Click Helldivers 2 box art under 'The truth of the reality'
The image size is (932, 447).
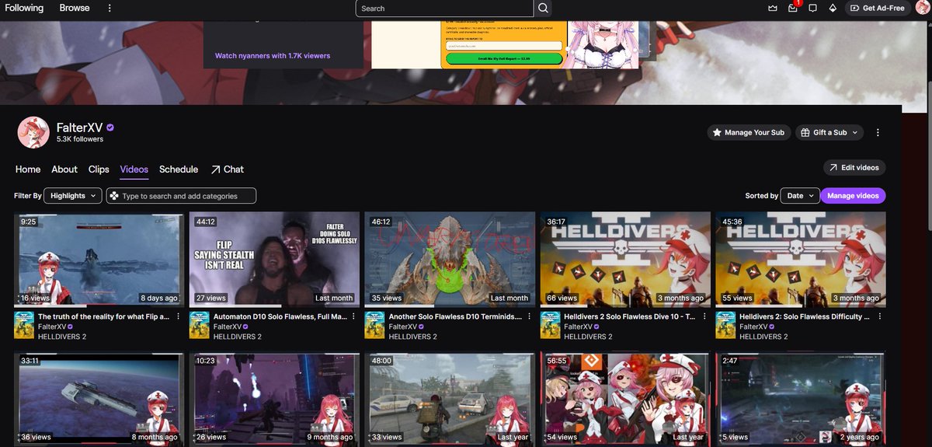pos(24,325)
